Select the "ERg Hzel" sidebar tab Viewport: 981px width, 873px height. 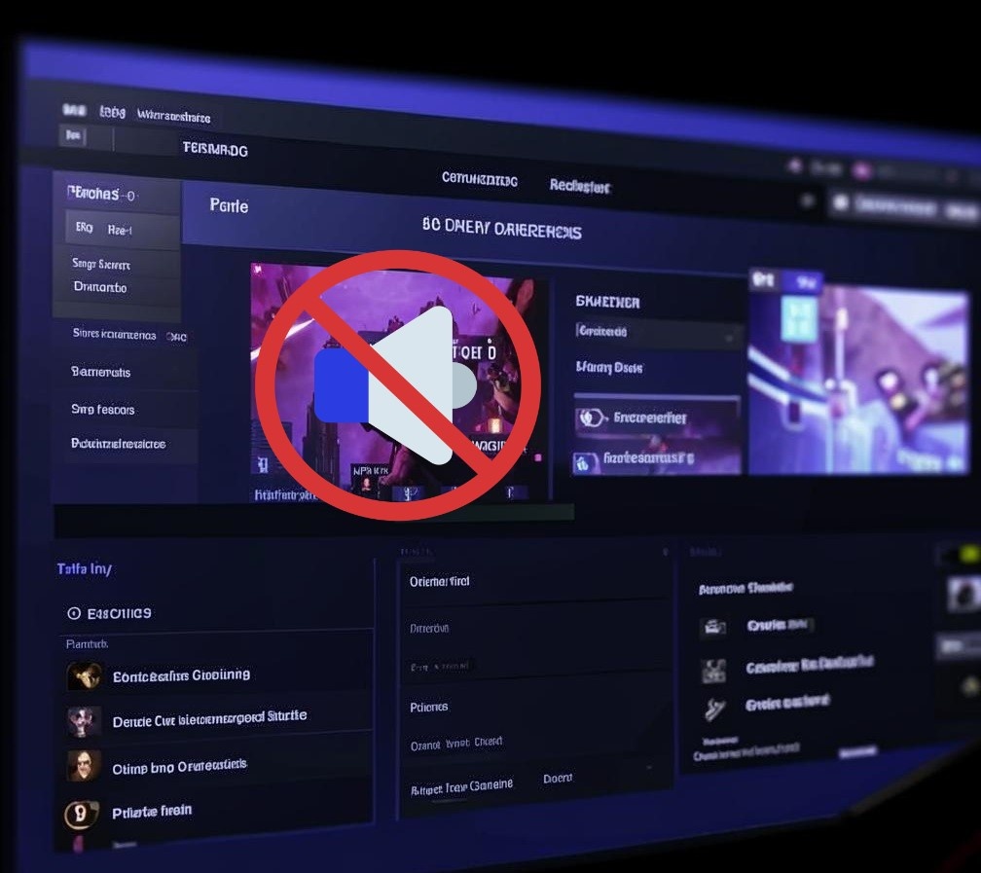coord(123,229)
